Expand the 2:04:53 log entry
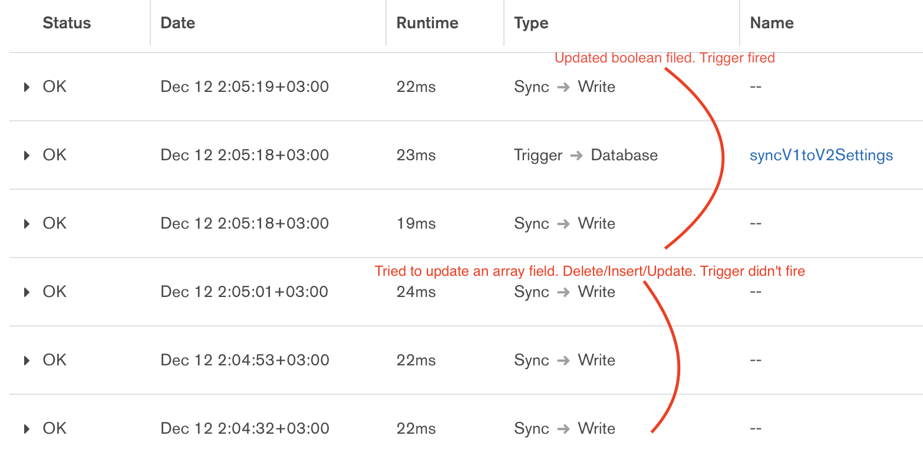923x462 pixels. click(27, 361)
